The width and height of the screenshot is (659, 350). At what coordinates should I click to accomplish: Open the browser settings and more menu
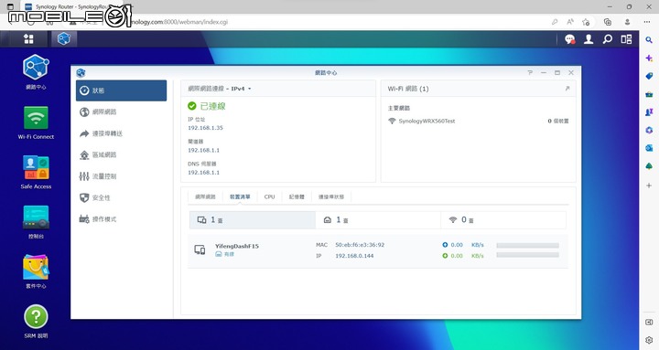(647, 22)
